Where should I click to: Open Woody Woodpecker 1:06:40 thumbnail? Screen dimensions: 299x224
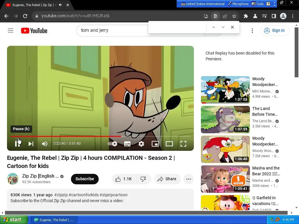(x=225, y=149)
